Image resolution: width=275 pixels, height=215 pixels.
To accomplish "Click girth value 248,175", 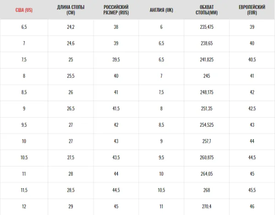I will (207, 92).
